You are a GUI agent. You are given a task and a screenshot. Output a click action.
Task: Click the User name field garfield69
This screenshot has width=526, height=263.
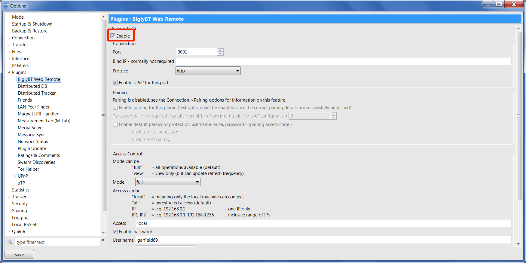tap(323, 240)
